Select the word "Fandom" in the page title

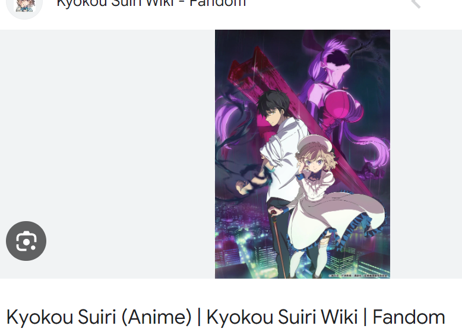tap(409, 317)
